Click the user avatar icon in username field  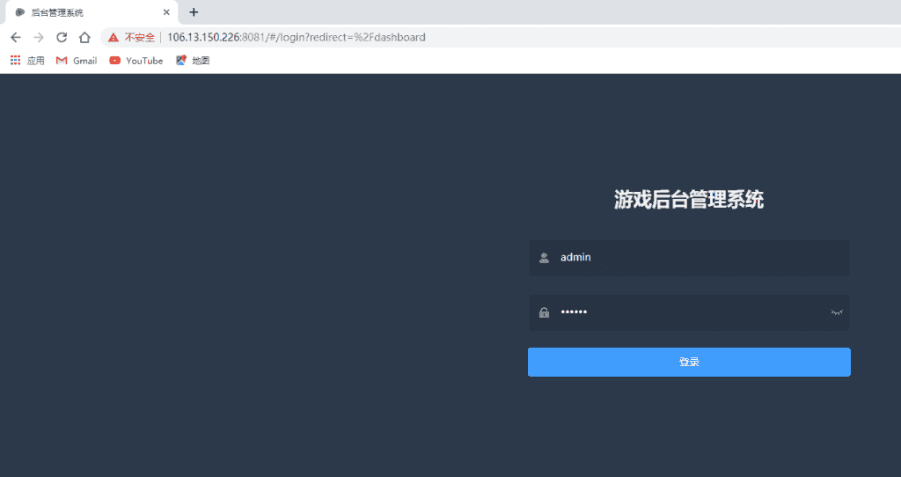544,258
